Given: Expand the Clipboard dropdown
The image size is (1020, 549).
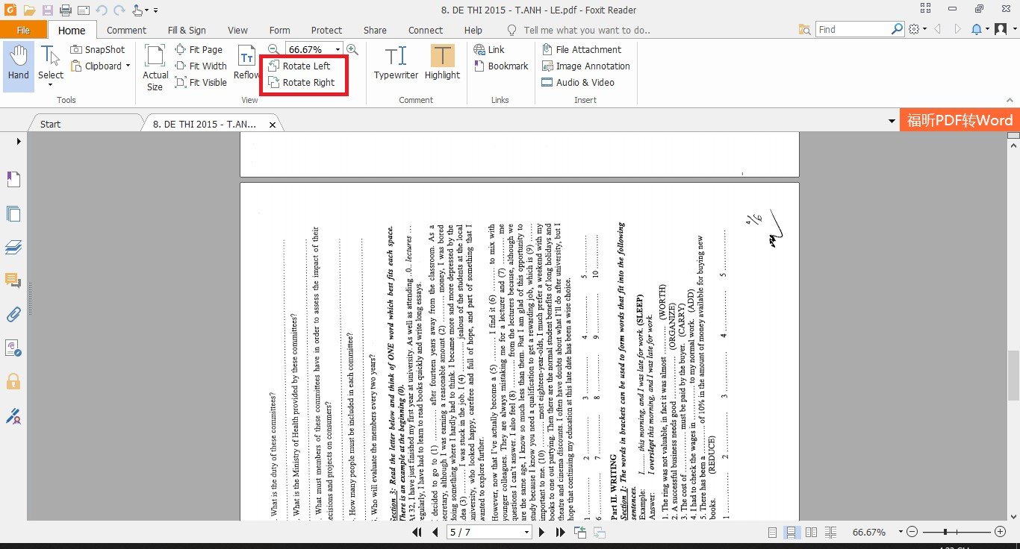Looking at the screenshot, I should pos(128,66).
